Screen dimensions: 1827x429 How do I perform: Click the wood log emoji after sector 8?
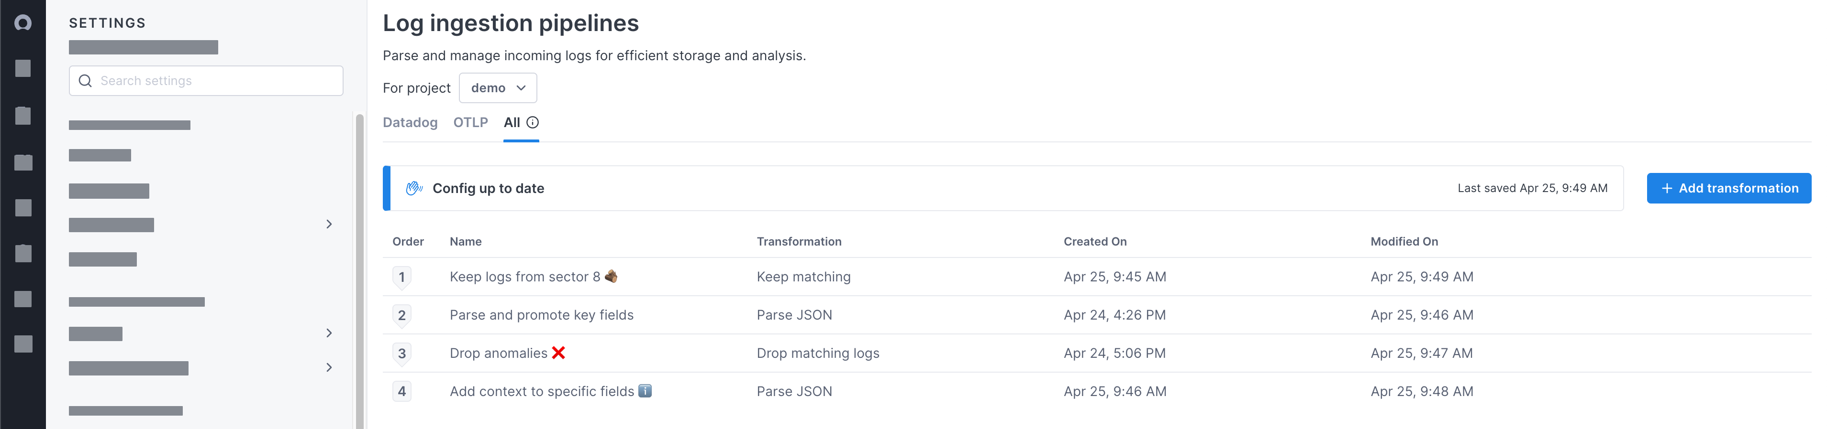point(611,276)
